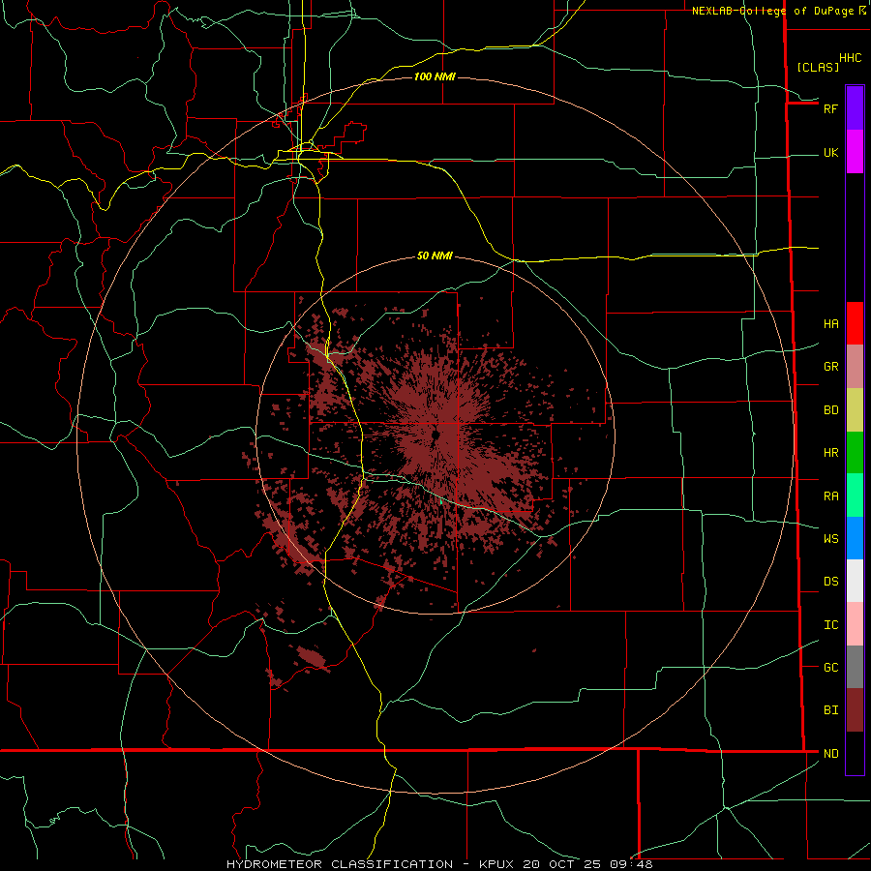
Task: Click the 100 NMI range ring label
Action: (435, 76)
